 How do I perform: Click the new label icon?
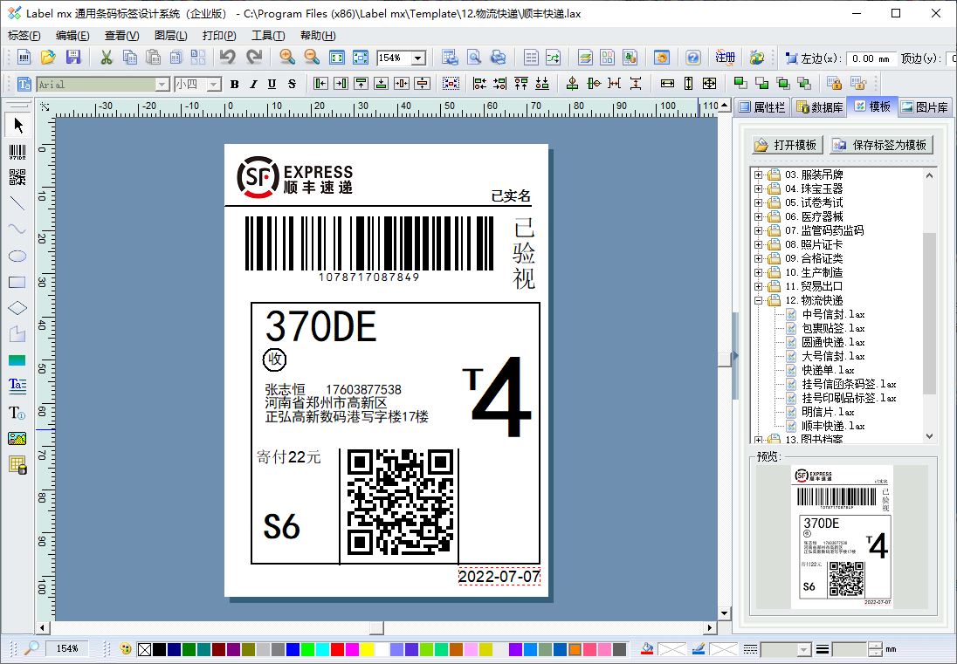tap(24, 58)
